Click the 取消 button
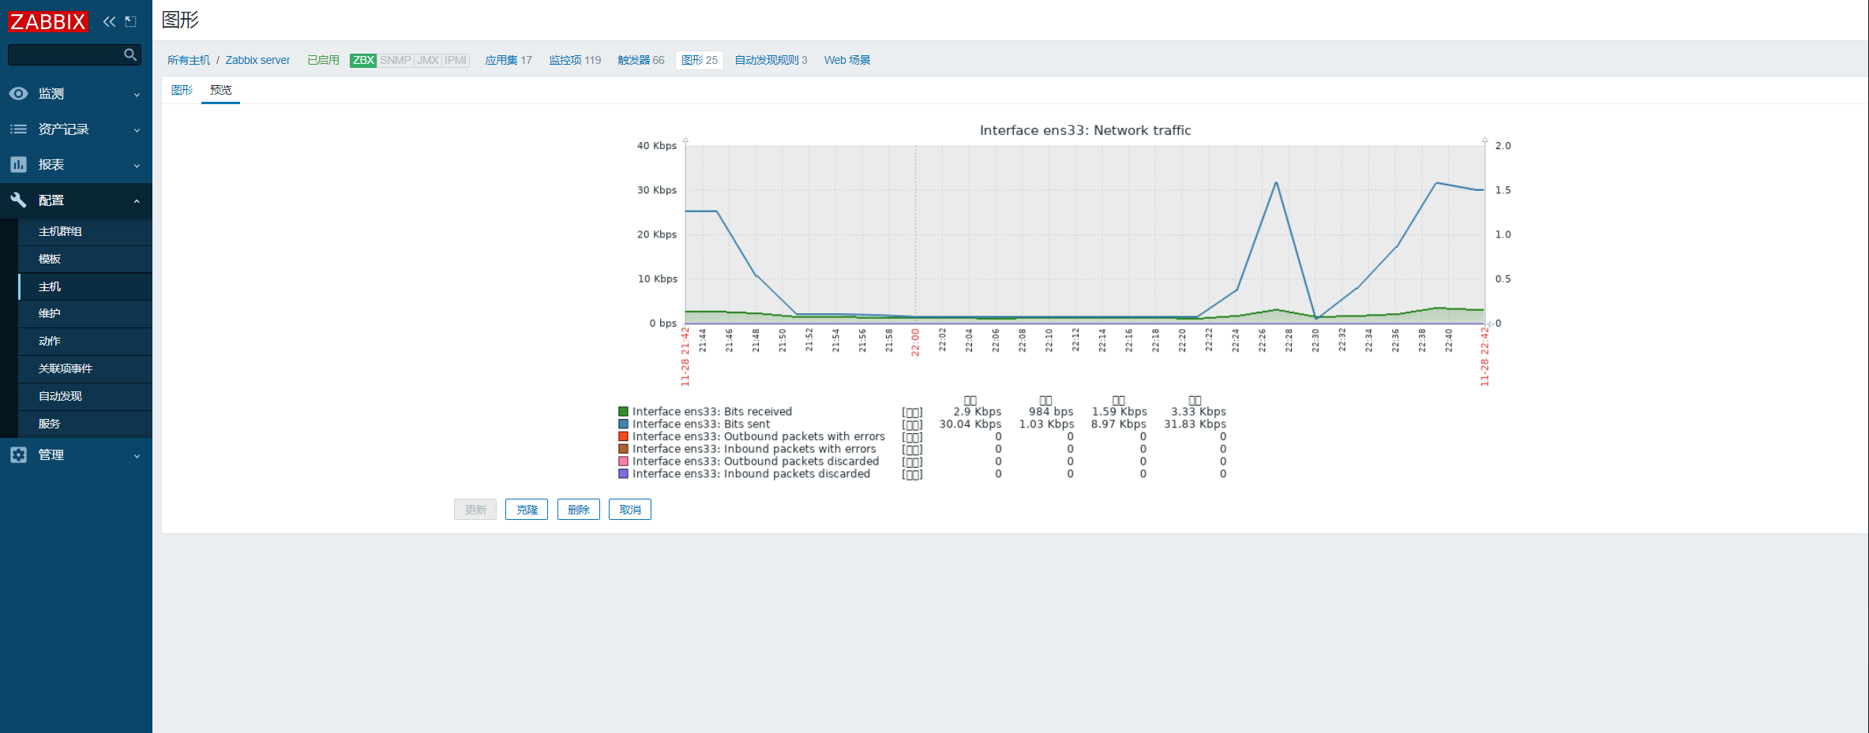Viewport: 1869px width, 733px height. (x=630, y=510)
